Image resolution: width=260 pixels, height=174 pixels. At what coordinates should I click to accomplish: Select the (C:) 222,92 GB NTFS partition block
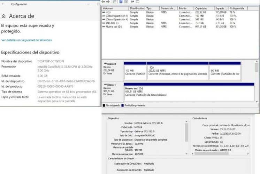178,71
